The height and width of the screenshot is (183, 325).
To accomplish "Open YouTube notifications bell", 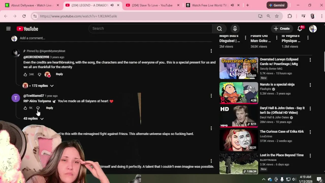I will coord(300,29).
